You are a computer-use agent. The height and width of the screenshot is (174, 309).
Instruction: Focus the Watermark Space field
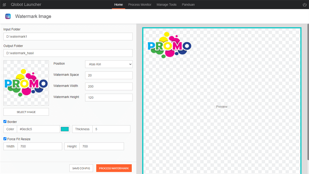pyautogui.click(x=109, y=75)
